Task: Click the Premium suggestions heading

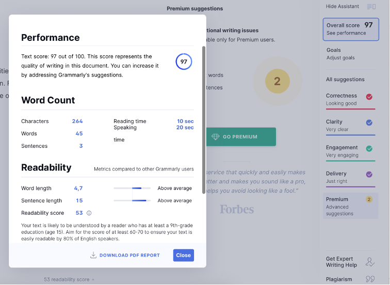Action: pos(195,9)
